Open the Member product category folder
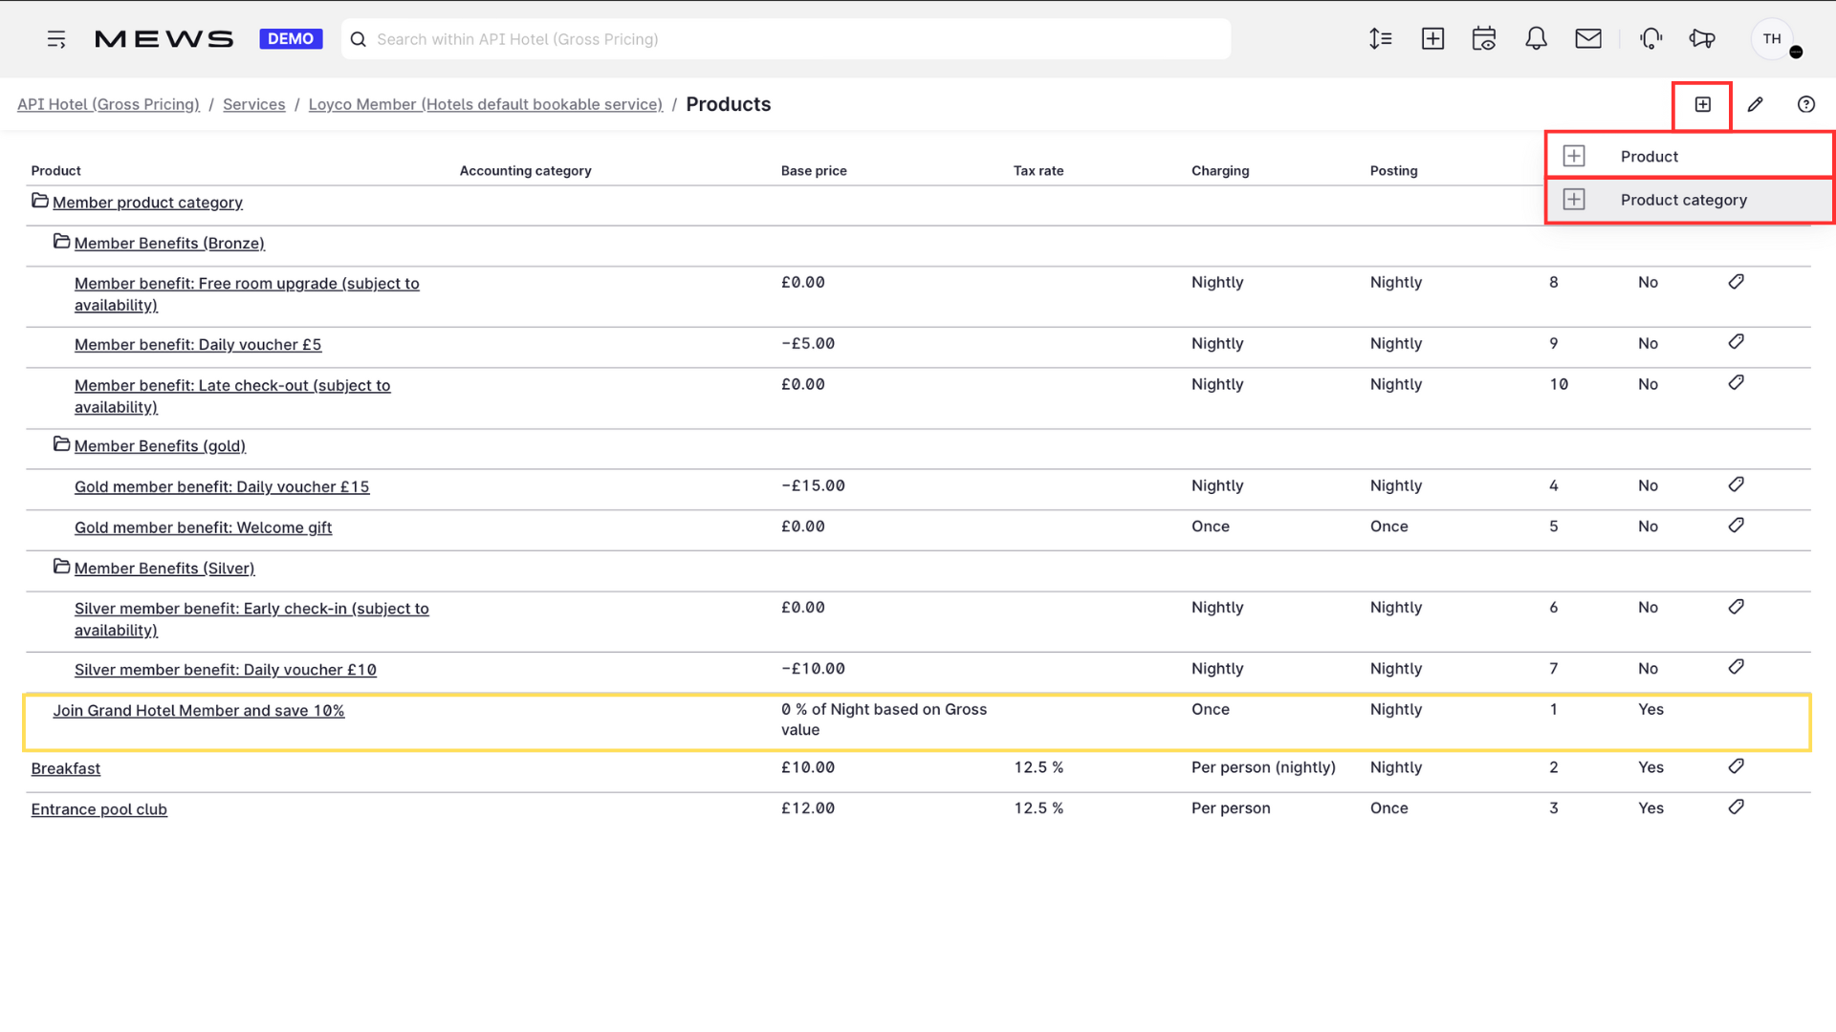1836x1032 pixels. pos(147,203)
